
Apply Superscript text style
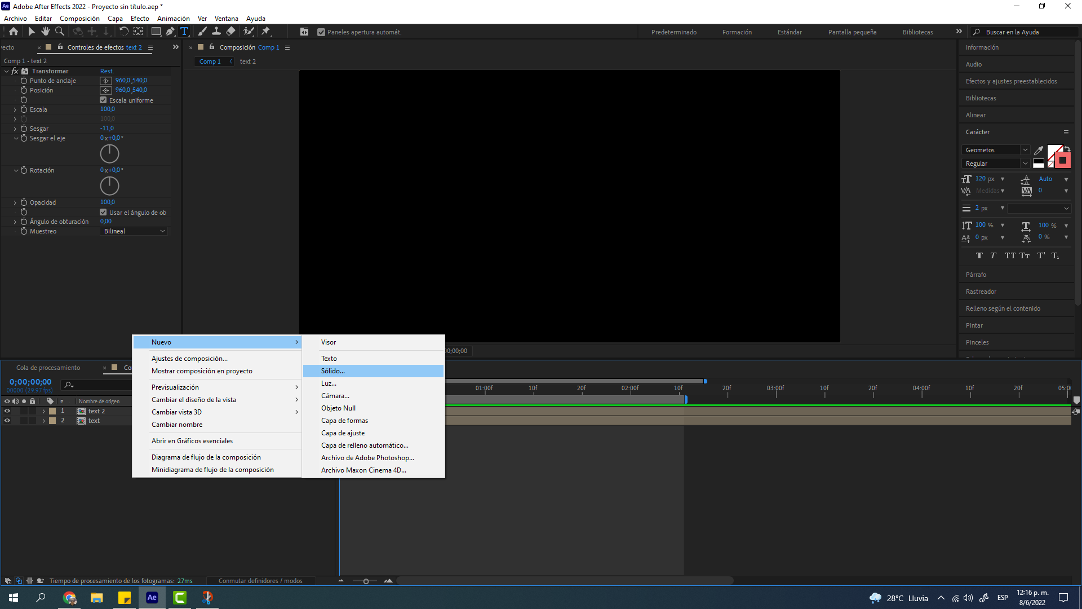click(1041, 255)
